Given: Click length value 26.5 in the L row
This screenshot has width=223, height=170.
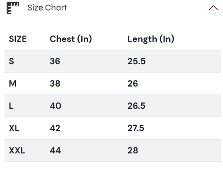Looking at the screenshot, I should (x=136, y=106).
